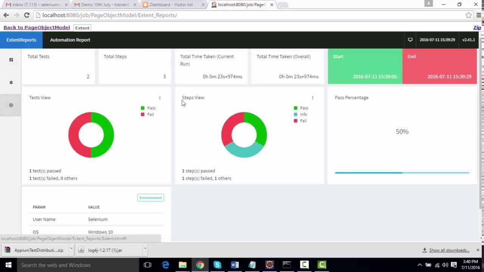
Task: Open the AppiumTestDistributi zip downloaded file
Action: [35, 250]
